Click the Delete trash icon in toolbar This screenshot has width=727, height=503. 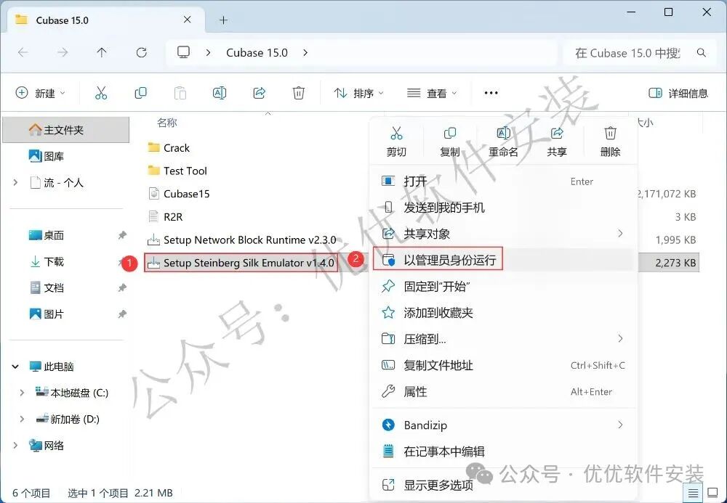click(299, 93)
